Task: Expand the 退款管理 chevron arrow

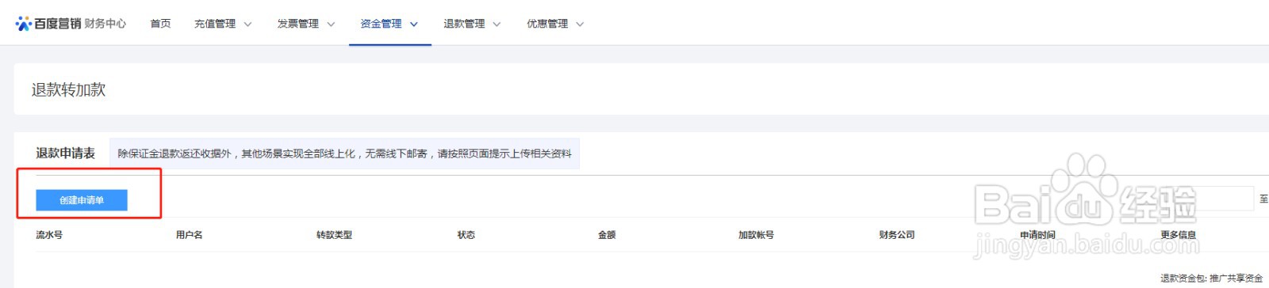Action: click(x=497, y=25)
